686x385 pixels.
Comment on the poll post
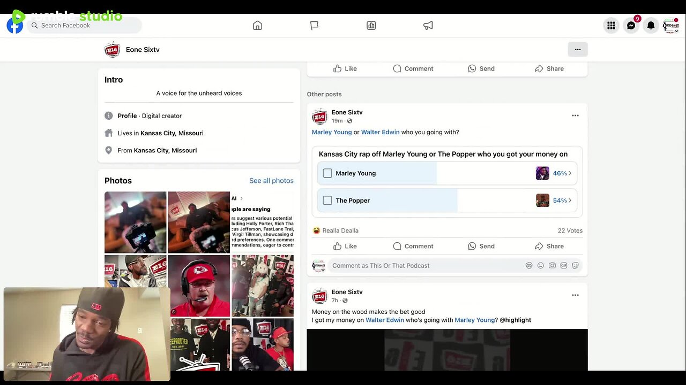[x=413, y=246]
